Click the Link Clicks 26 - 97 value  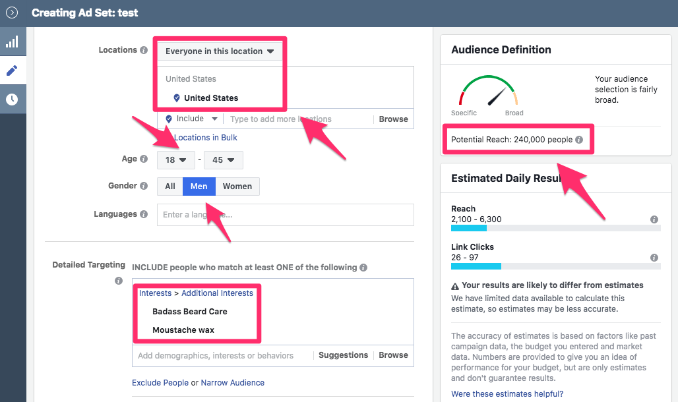(465, 258)
